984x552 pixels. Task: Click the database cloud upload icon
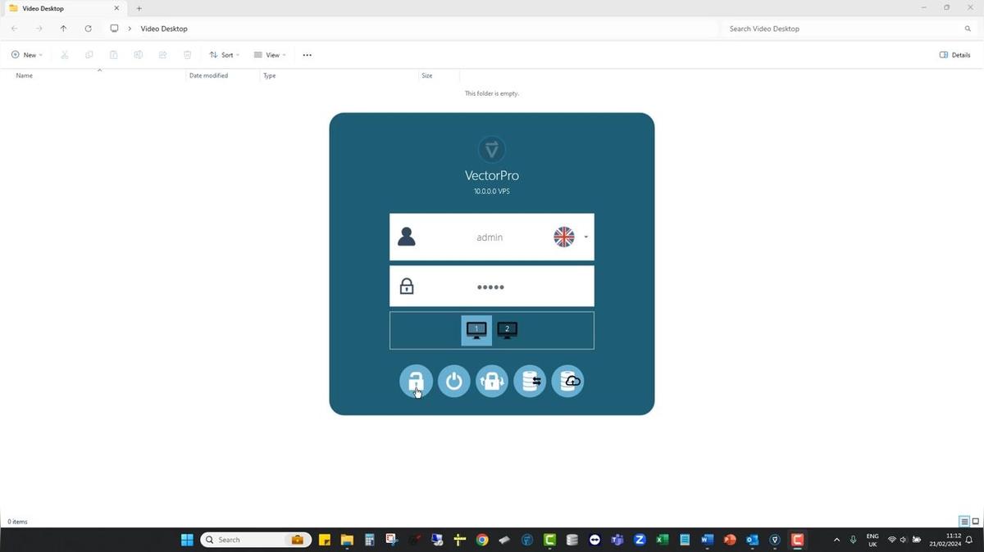point(567,381)
